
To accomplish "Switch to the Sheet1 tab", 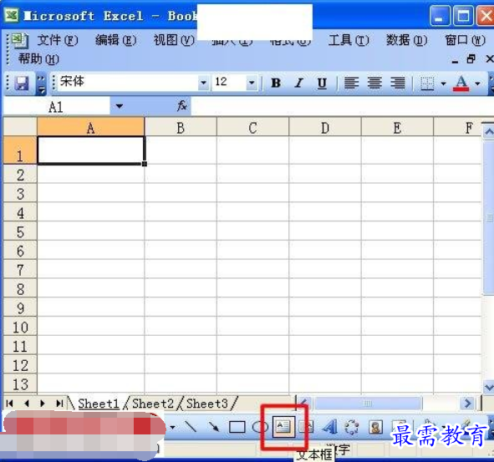I will (x=99, y=404).
